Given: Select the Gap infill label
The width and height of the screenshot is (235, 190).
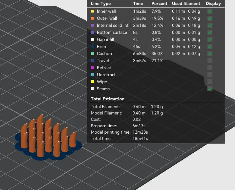Looking at the screenshot, I should coord(105,40).
